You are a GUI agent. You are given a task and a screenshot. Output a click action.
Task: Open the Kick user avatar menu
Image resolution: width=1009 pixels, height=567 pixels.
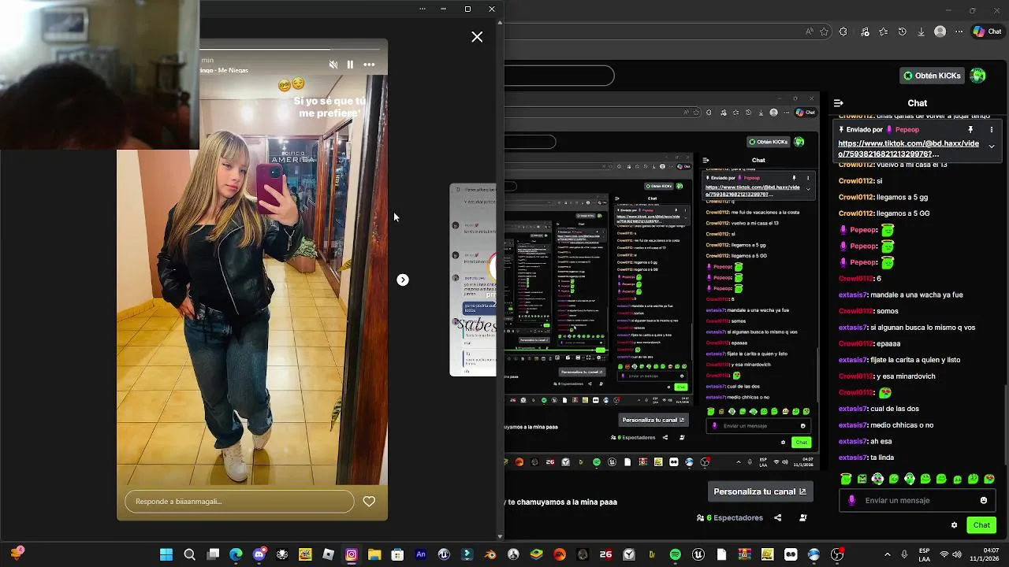pyautogui.click(x=977, y=76)
